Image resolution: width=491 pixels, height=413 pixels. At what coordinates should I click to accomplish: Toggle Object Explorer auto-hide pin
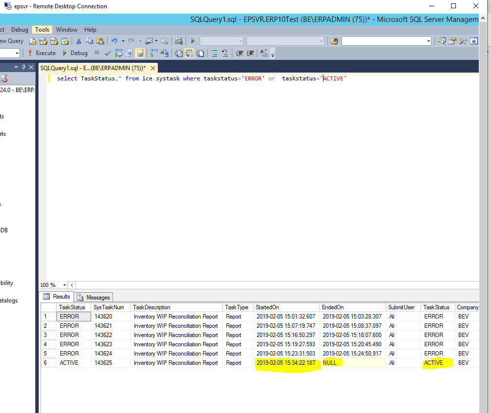23,67
